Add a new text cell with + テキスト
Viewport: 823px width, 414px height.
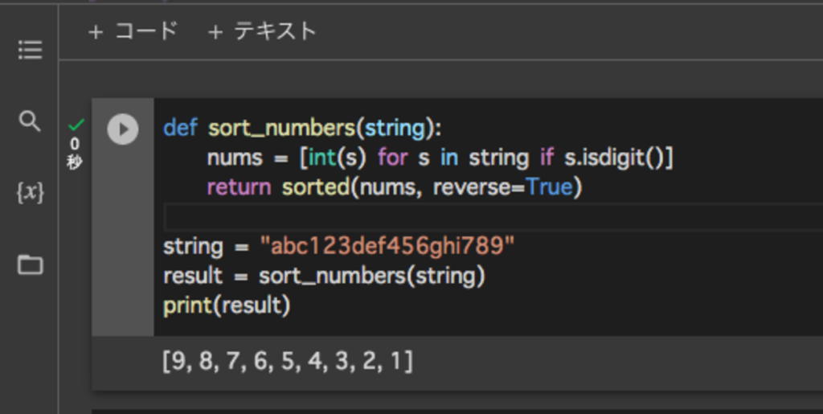262,32
